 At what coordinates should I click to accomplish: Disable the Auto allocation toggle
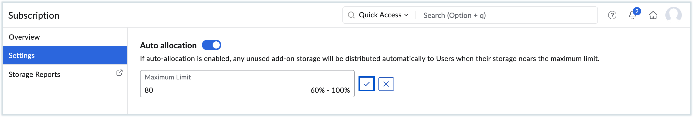point(211,45)
